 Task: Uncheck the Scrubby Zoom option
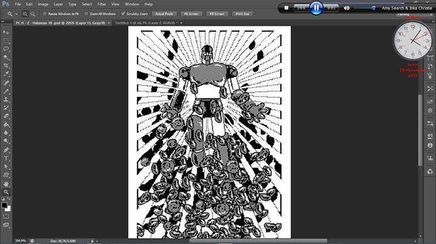point(124,13)
